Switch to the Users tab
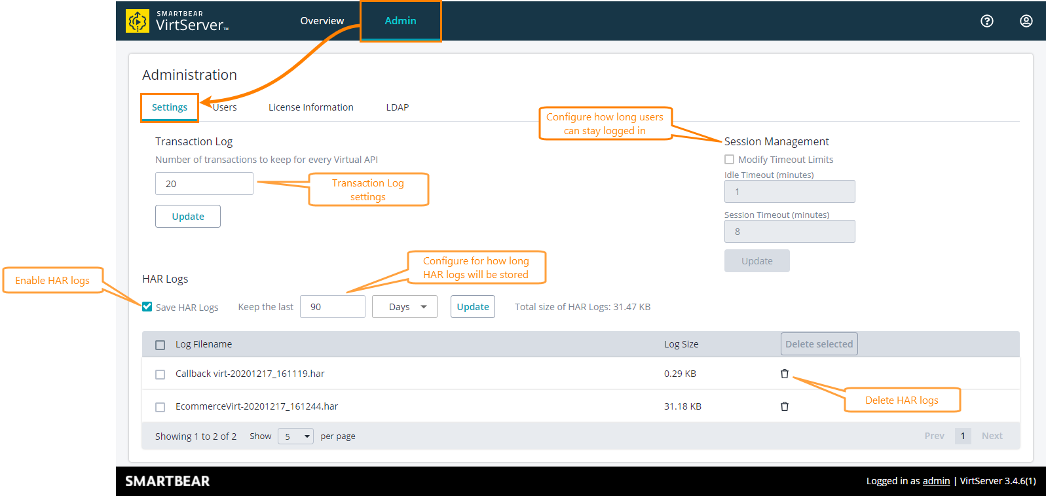1046x496 pixels. [x=225, y=107]
